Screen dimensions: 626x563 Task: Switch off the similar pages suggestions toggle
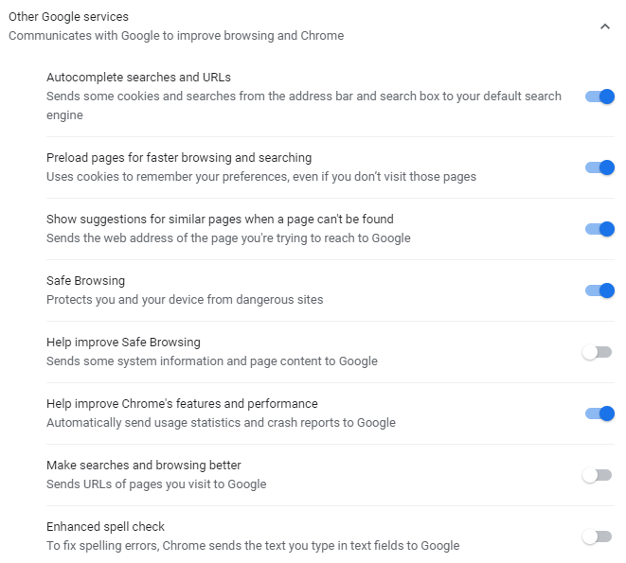click(x=599, y=229)
